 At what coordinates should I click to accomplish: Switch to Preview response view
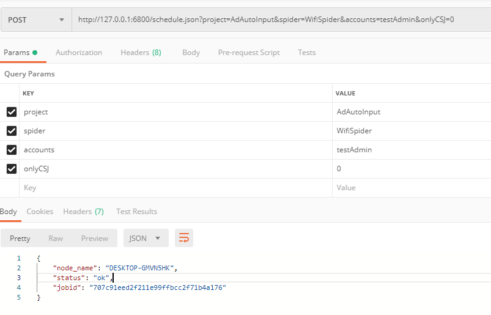coord(94,238)
